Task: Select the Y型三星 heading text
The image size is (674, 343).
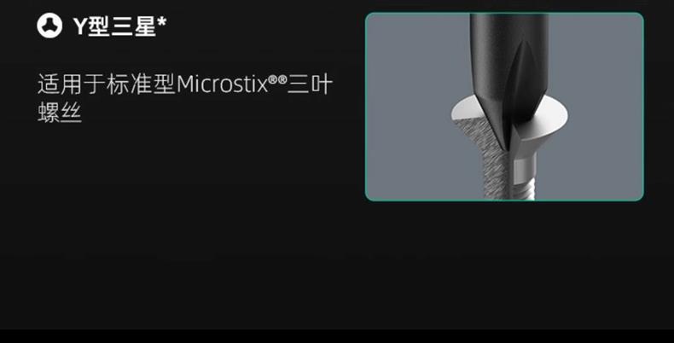Action: coord(115,26)
